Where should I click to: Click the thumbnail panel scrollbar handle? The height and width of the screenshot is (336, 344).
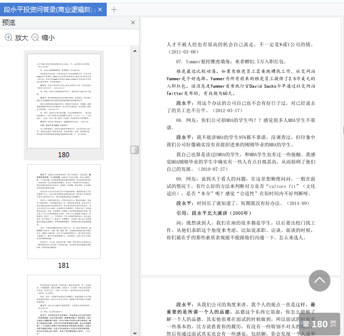click(135, 150)
